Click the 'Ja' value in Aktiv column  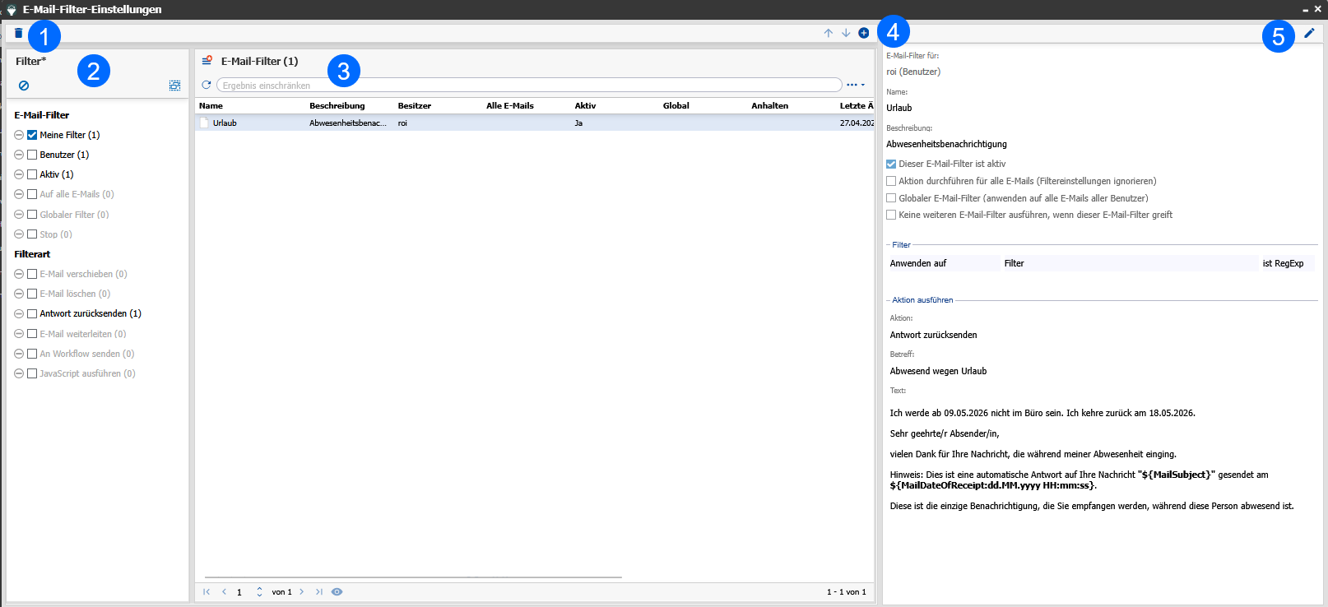[x=578, y=123]
